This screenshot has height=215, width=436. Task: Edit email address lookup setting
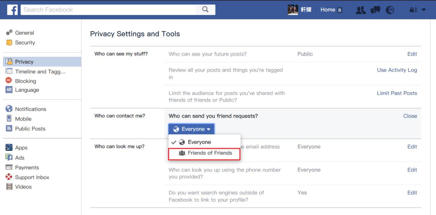(x=412, y=146)
